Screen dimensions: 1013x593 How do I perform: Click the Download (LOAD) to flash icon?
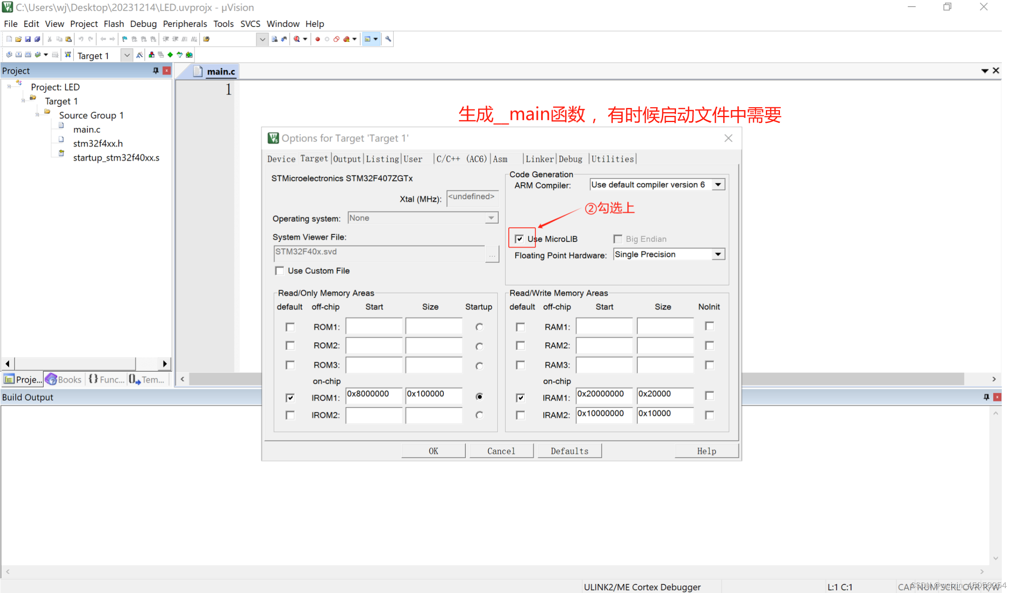click(x=68, y=55)
